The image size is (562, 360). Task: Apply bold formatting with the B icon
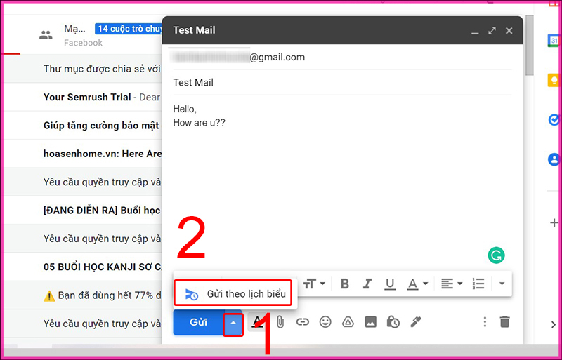point(345,284)
